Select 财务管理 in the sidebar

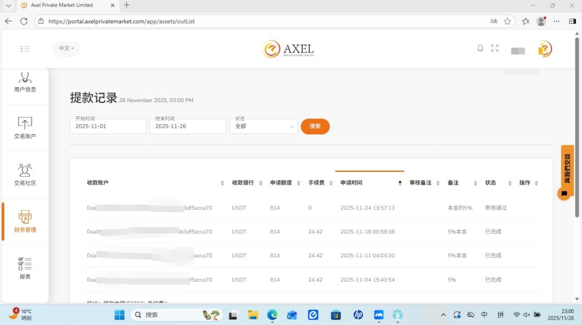pyautogui.click(x=25, y=222)
